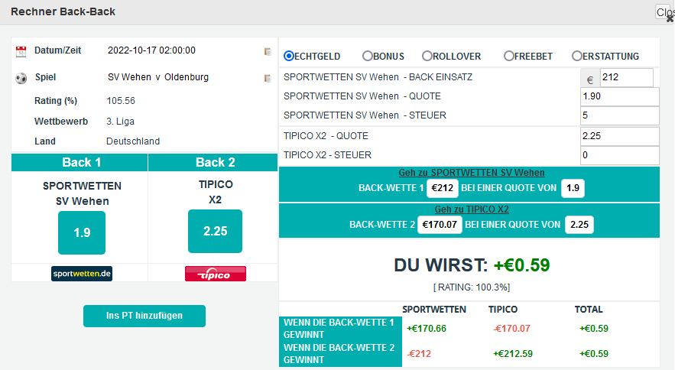Click the RATING: 100.3% text
Viewport: 675px width, 370px height.
[472, 287]
